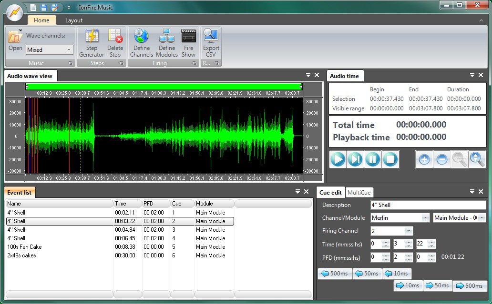This screenshot has width=492, height=304.
Task: Open Audio wave view panel options arrow
Action: [308, 75]
